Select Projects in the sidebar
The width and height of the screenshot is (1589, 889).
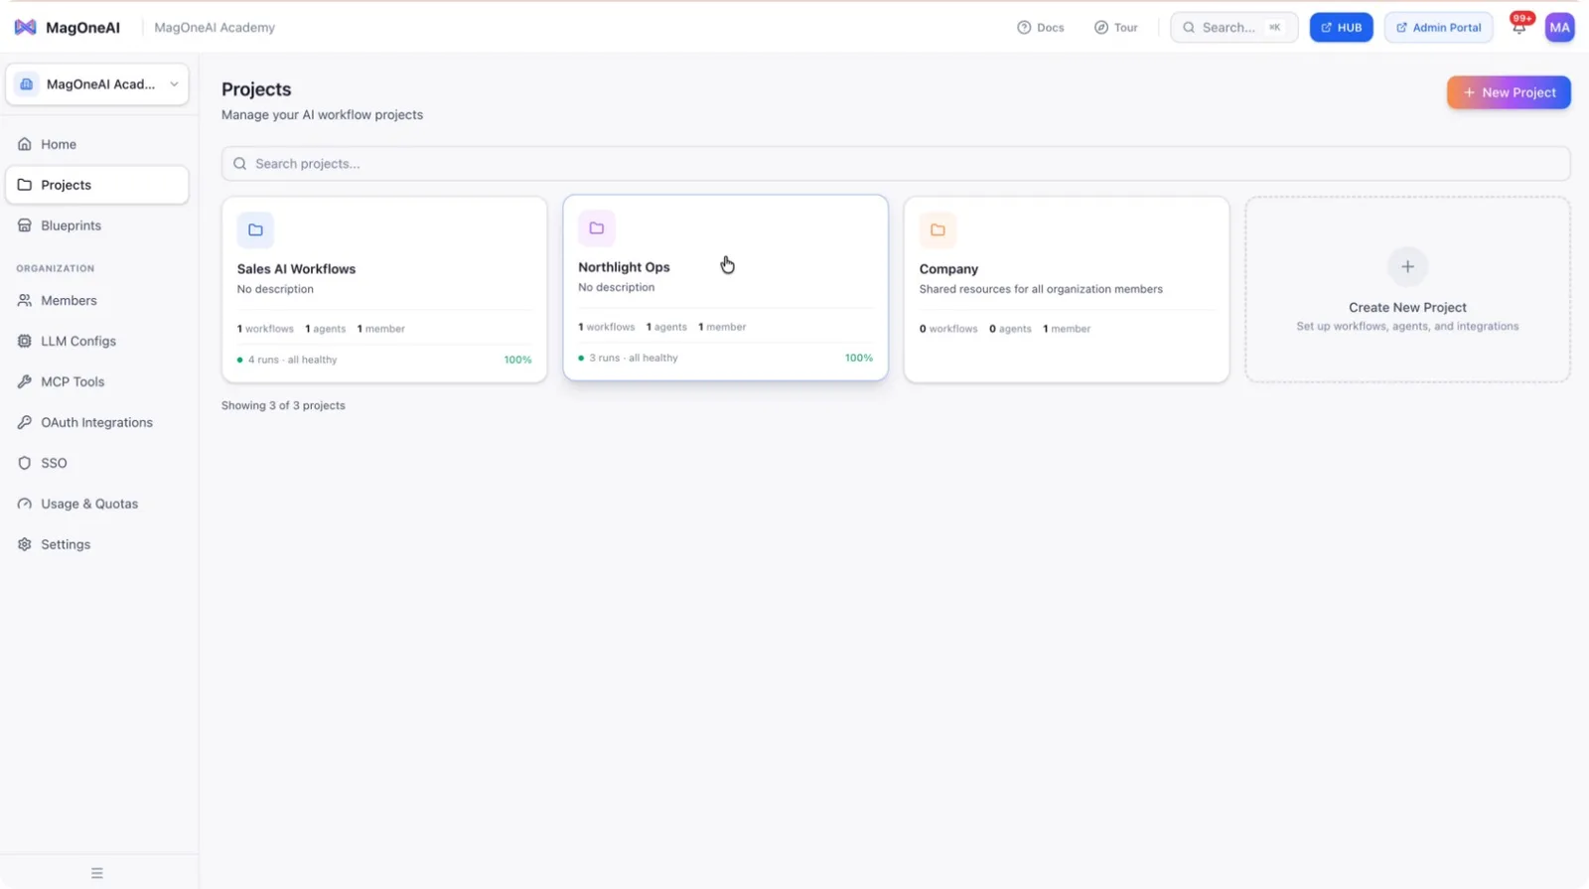click(x=97, y=185)
